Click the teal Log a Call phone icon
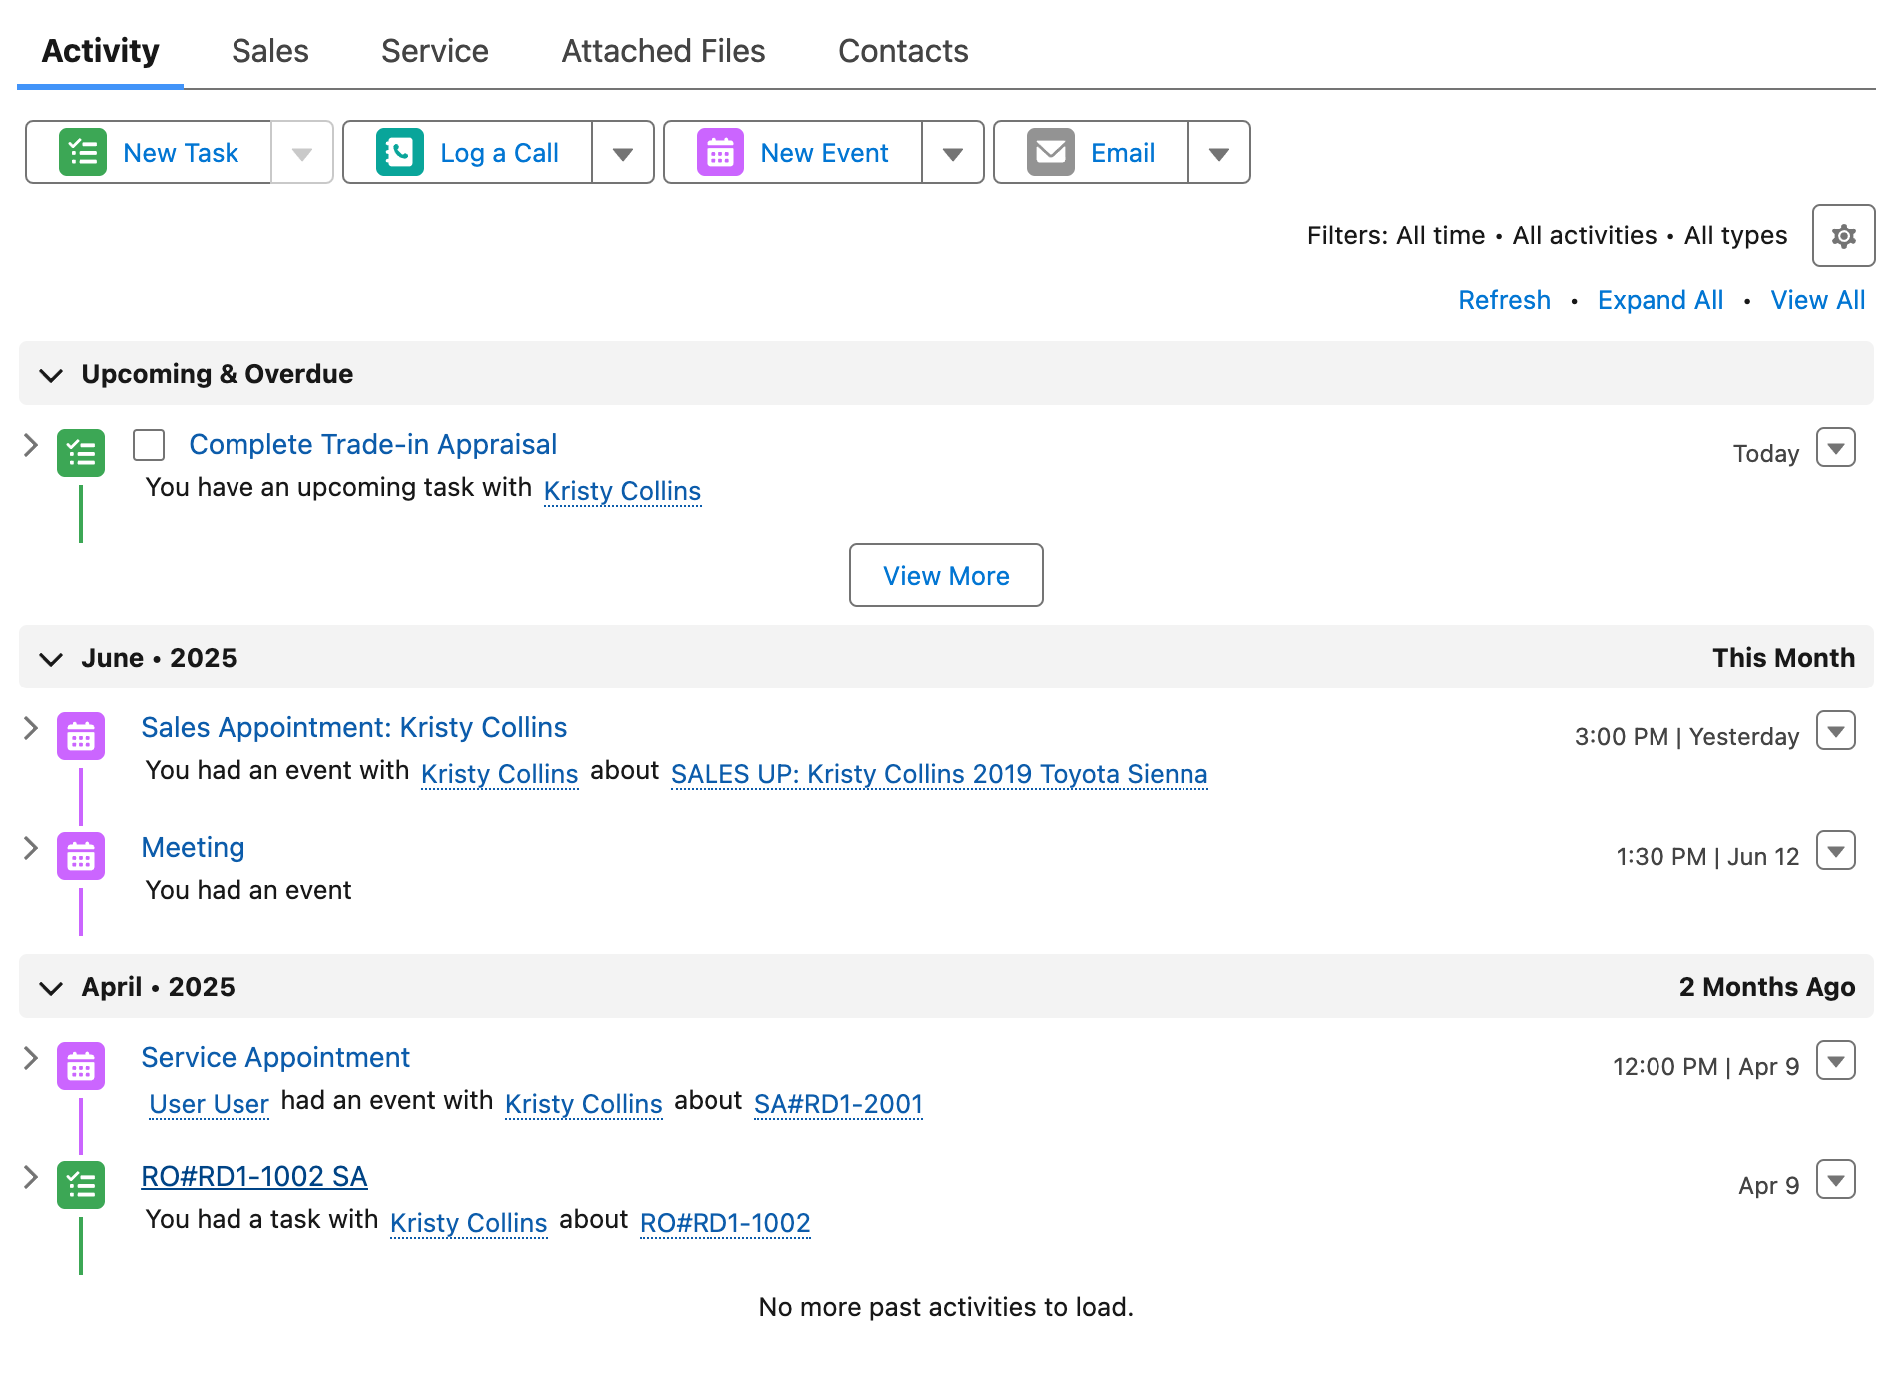 point(399,152)
